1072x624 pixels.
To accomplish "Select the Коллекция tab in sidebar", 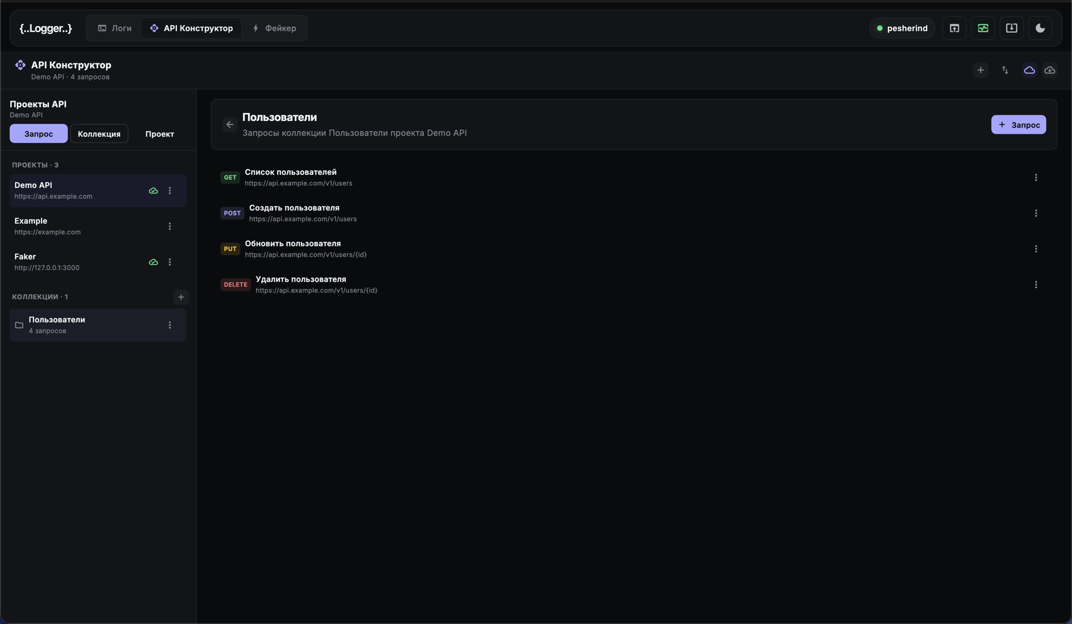I will pos(99,134).
